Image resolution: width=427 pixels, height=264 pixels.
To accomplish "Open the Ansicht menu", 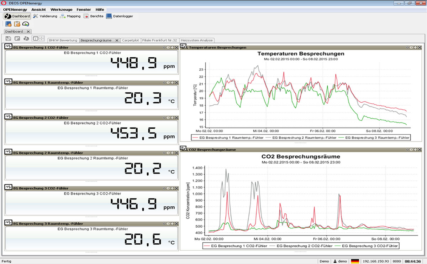I will click(38, 9).
